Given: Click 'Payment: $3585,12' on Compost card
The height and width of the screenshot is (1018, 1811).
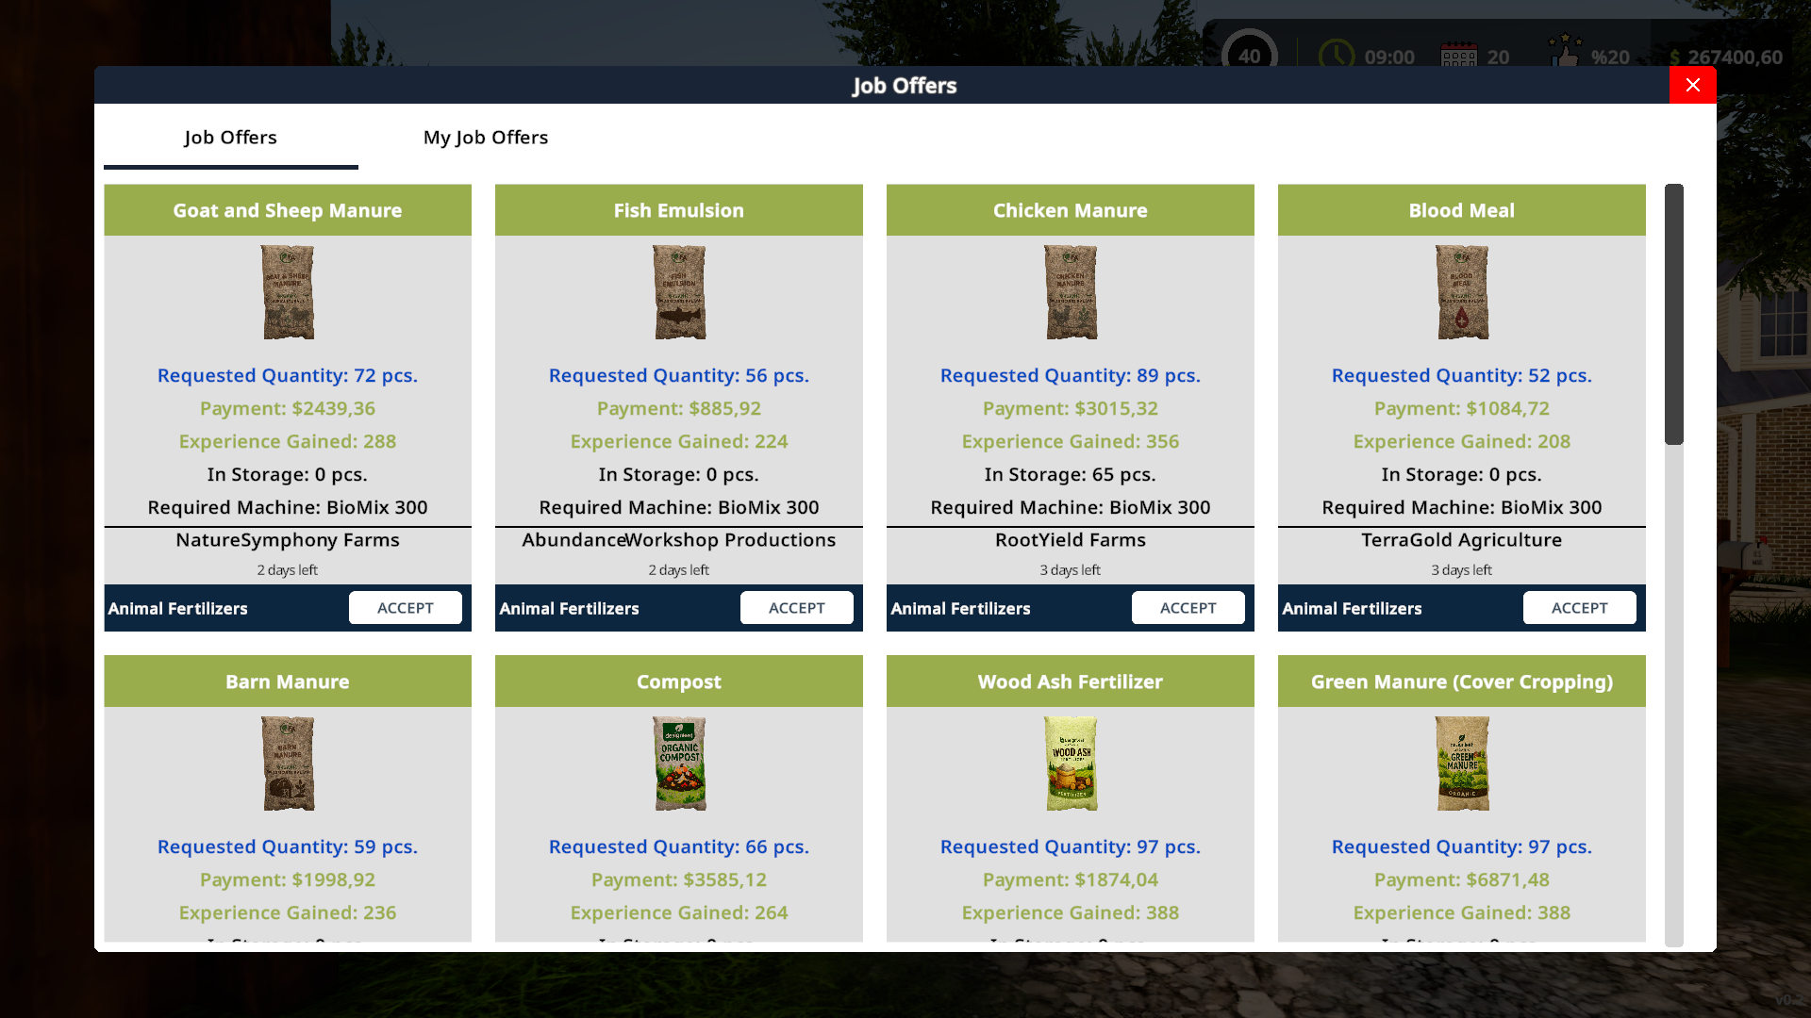Looking at the screenshot, I should [x=679, y=879].
